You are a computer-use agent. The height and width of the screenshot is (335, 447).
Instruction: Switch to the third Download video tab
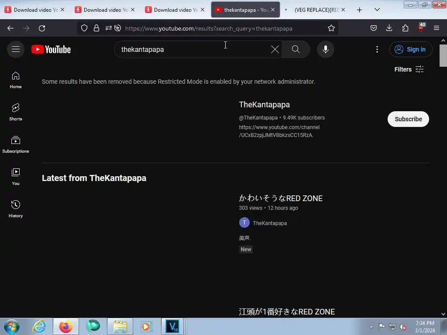[x=174, y=10]
